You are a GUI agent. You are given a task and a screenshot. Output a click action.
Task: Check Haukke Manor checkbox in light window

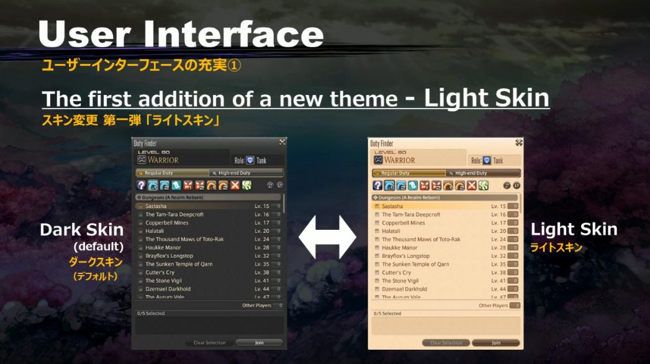point(377,247)
